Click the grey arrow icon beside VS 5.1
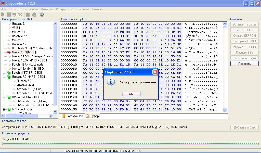The image size is (261, 153). coord(9,28)
